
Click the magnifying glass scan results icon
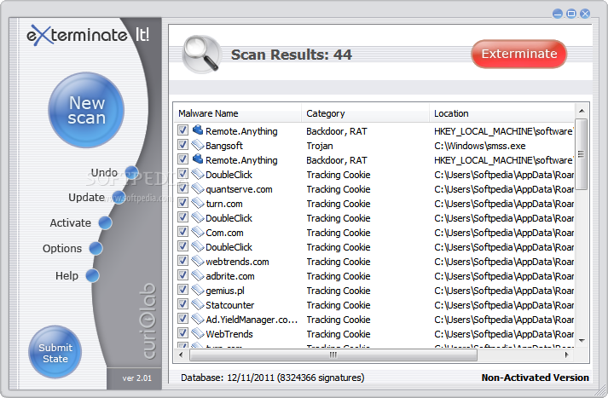tap(201, 55)
